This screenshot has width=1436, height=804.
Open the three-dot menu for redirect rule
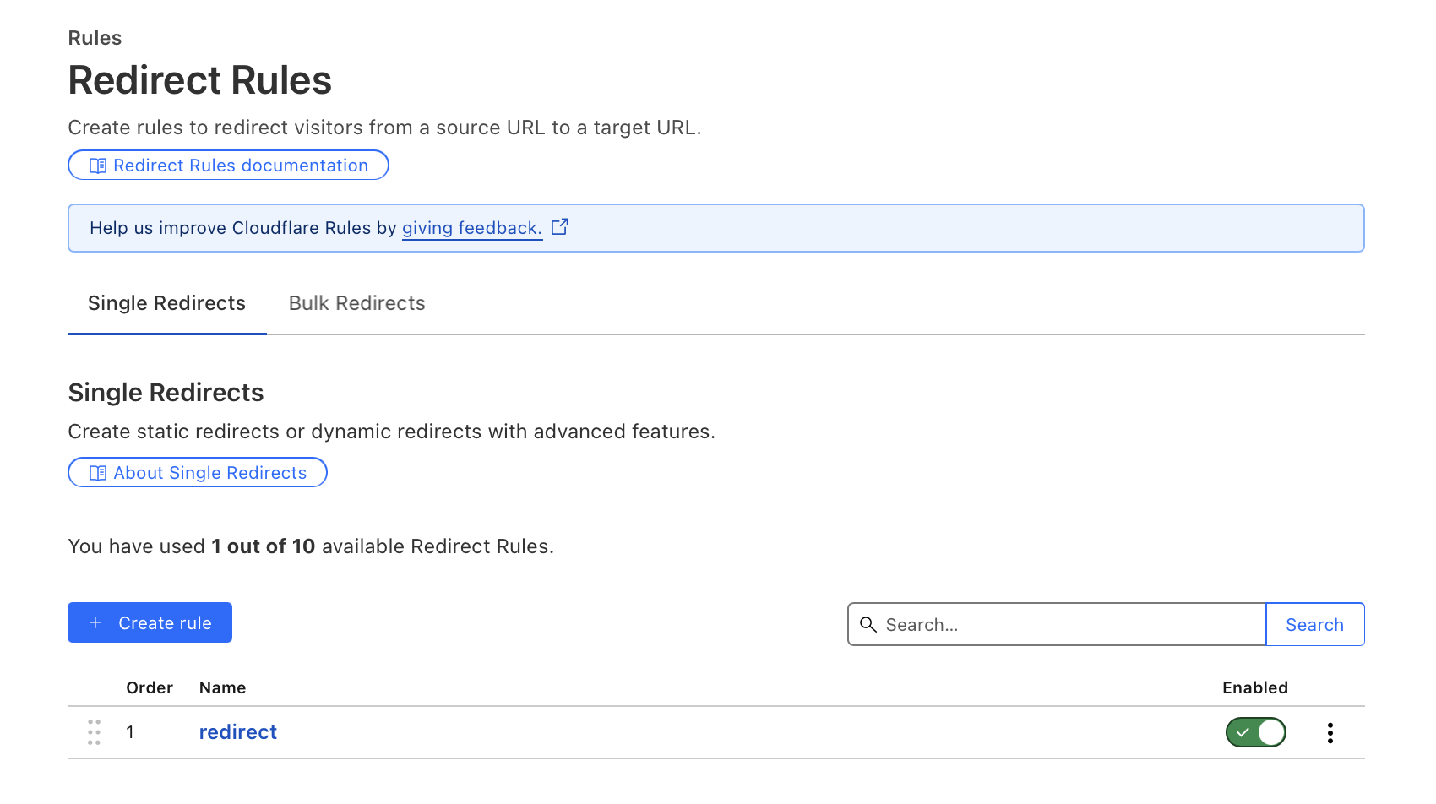click(x=1330, y=732)
